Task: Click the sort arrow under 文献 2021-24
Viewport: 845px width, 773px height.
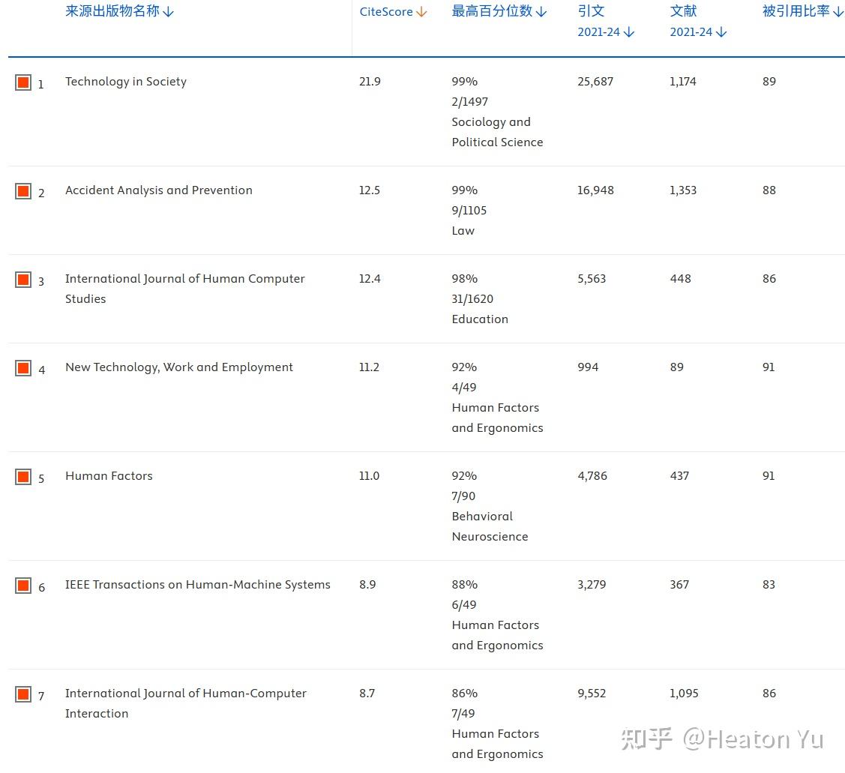Action: pyautogui.click(x=721, y=32)
